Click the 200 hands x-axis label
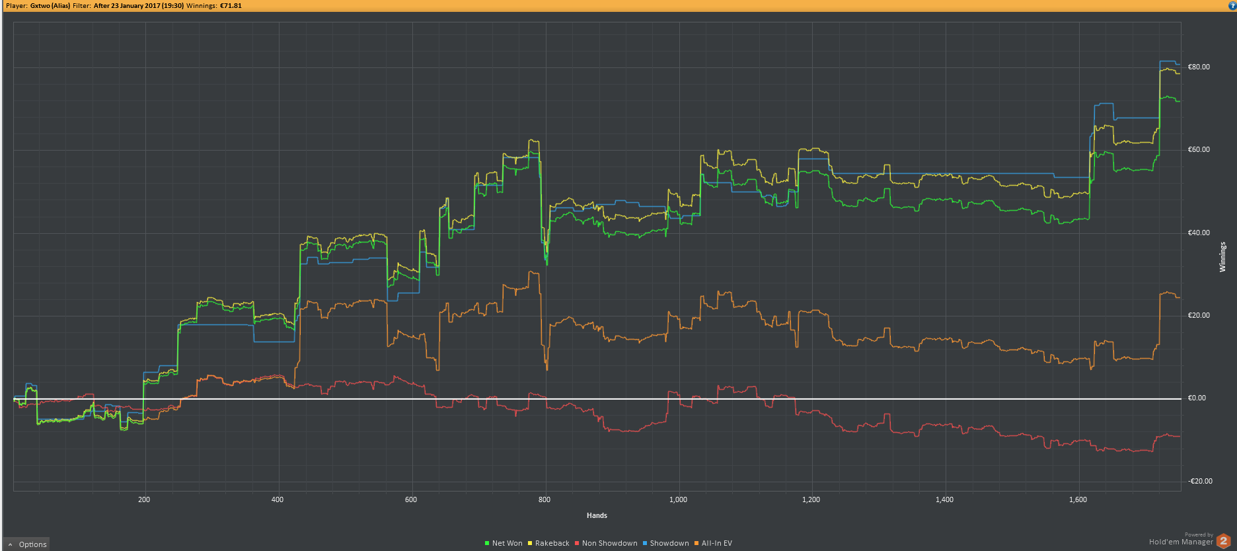 144,500
